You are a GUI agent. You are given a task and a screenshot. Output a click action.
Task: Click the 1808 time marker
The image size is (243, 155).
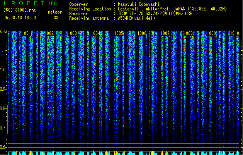coord(188,33)
